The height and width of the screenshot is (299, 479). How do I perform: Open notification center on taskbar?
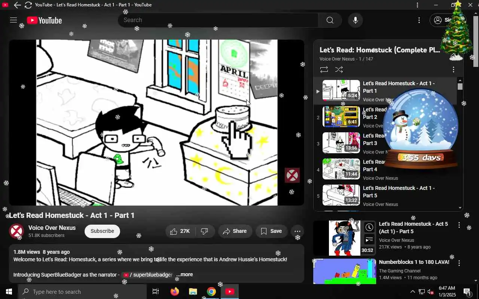(467, 292)
